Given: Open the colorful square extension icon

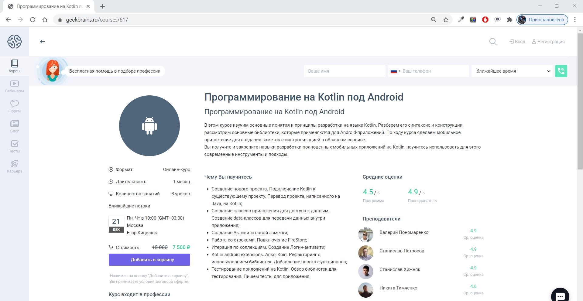Looking at the screenshot, I should [473, 20].
